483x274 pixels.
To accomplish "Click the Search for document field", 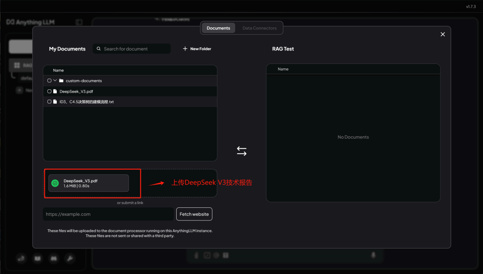I will click(132, 49).
